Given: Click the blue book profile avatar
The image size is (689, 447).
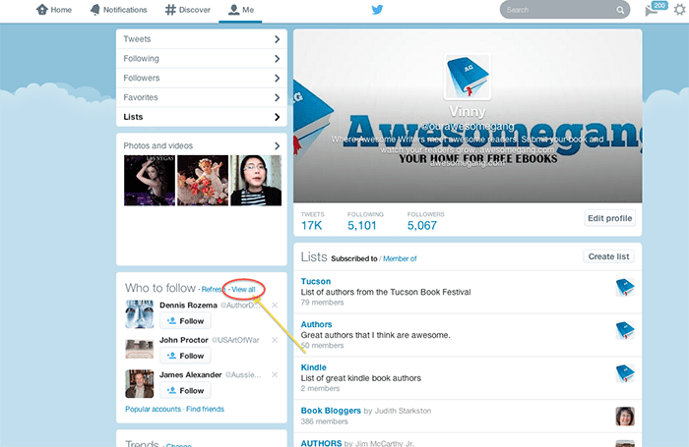Looking at the screenshot, I should 468,77.
